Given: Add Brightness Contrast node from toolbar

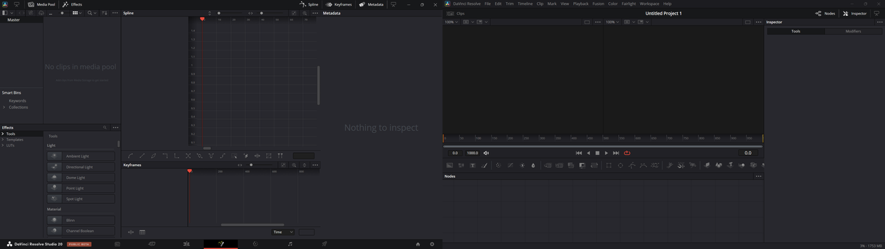Looking at the screenshot, I should 522,165.
